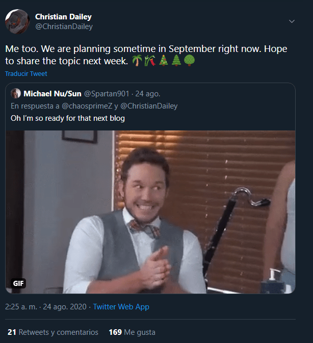This screenshot has width=313, height=343.
Task: Click Traducir Tweet link
Action: [x=26, y=73]
